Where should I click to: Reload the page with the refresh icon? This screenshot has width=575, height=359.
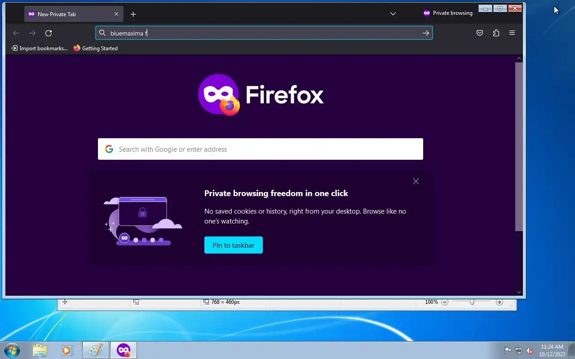(49, 33)
